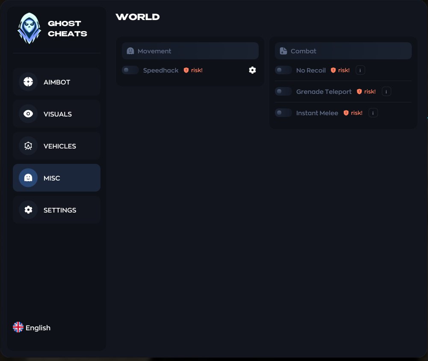Click the Combat section header
The height and width of the screenshot is (361, 428).
point(343,51)
